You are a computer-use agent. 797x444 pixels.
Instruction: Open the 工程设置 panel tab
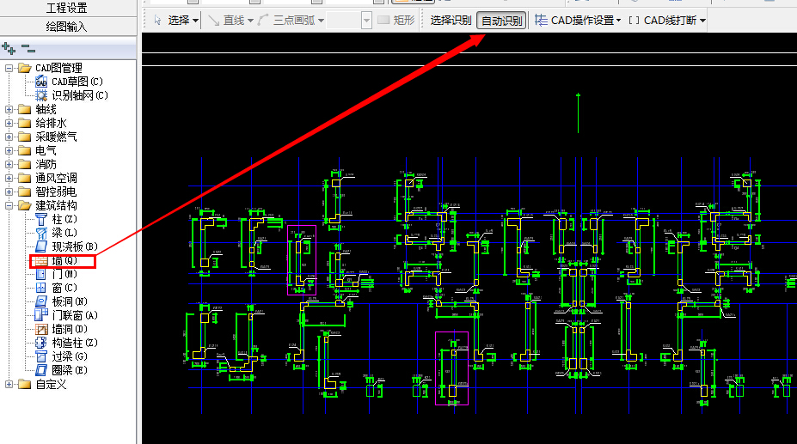click(x=68, y=8)
